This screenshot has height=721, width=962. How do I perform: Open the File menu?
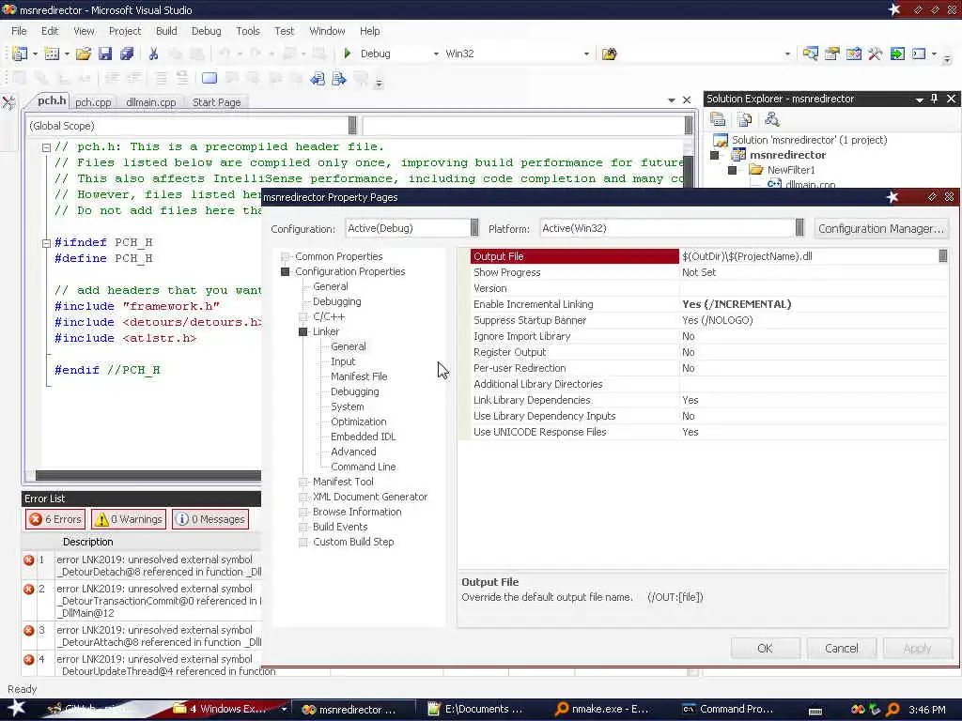(x=19, y=31)
